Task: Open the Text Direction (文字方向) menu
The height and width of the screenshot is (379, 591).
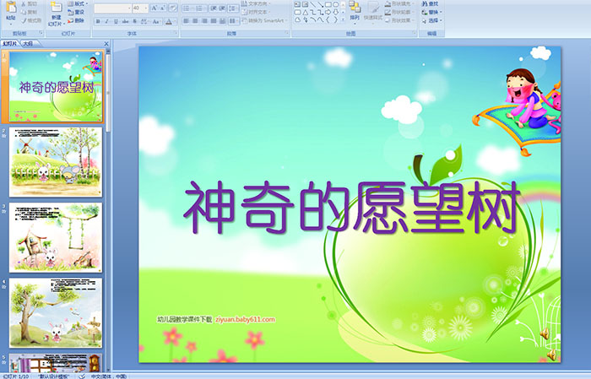Action: click(257, 3)
